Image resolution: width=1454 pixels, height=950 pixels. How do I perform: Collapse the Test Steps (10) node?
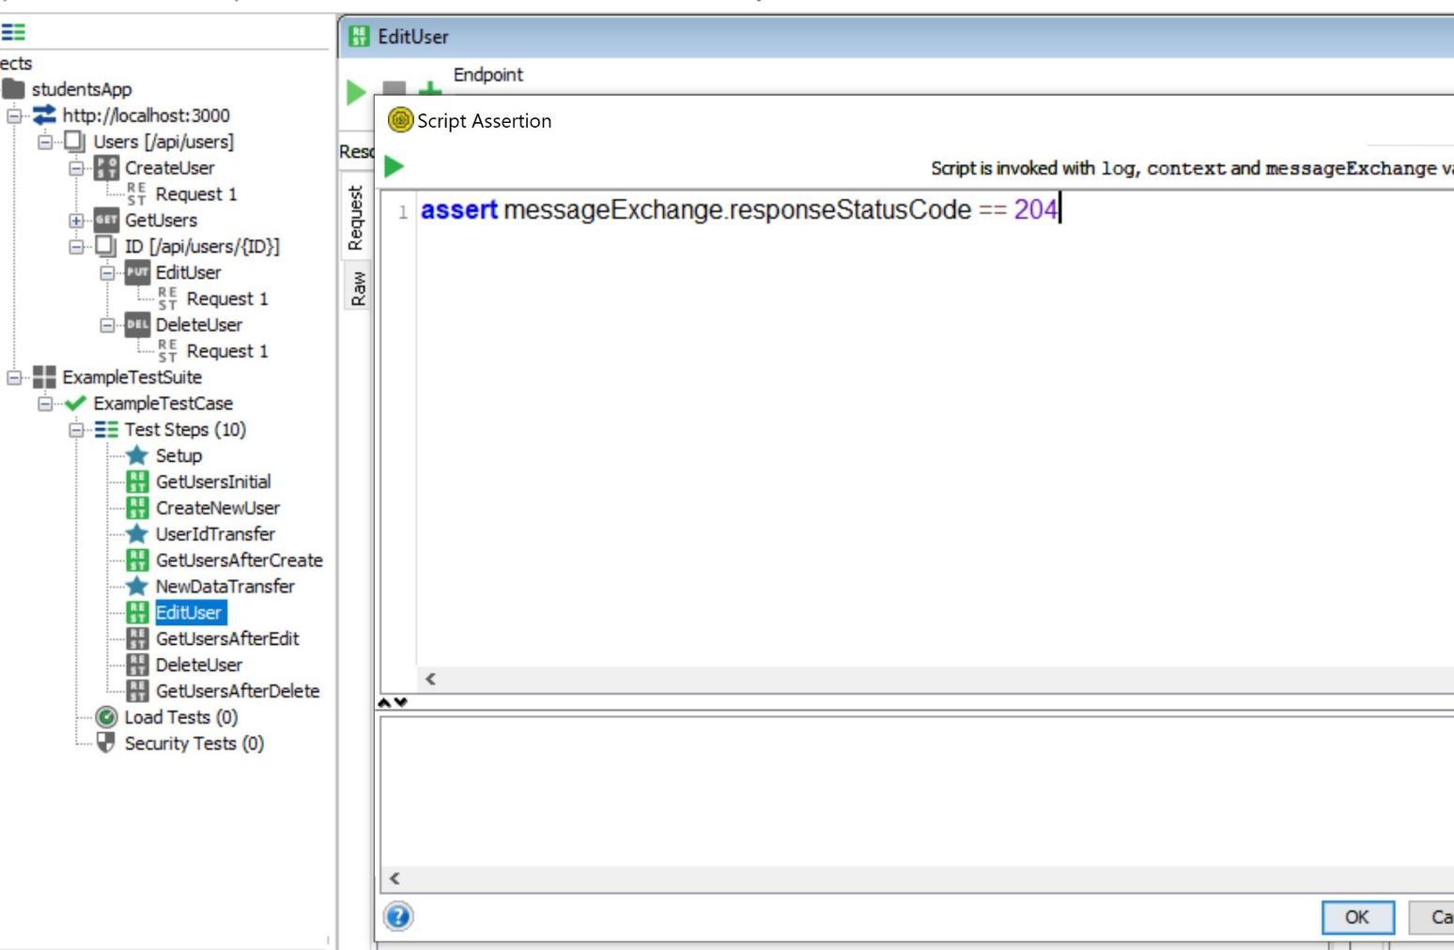point(75,429)
